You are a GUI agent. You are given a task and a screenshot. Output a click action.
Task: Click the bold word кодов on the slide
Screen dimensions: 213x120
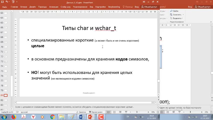pos(121,59)
